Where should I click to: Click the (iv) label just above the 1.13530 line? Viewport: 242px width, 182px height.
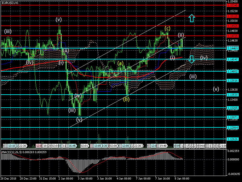coord(78,96)
